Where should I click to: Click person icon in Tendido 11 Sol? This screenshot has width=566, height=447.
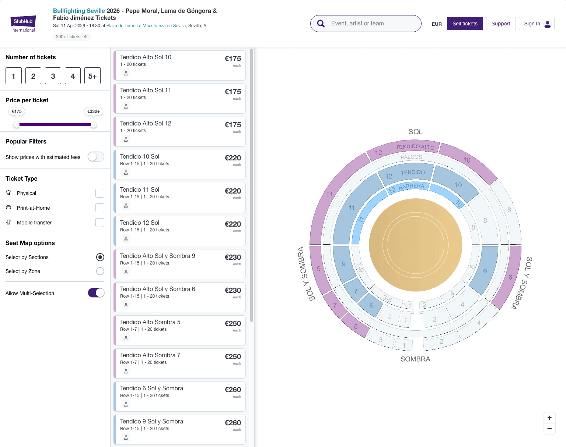tap(126, 206)
